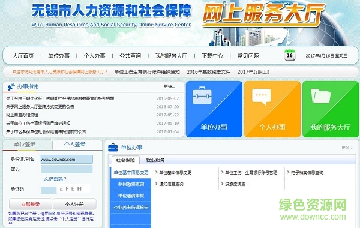Select the 就业服务 tab
The height and width of the screenshot is (228, 360).
(x=155, y=160)
